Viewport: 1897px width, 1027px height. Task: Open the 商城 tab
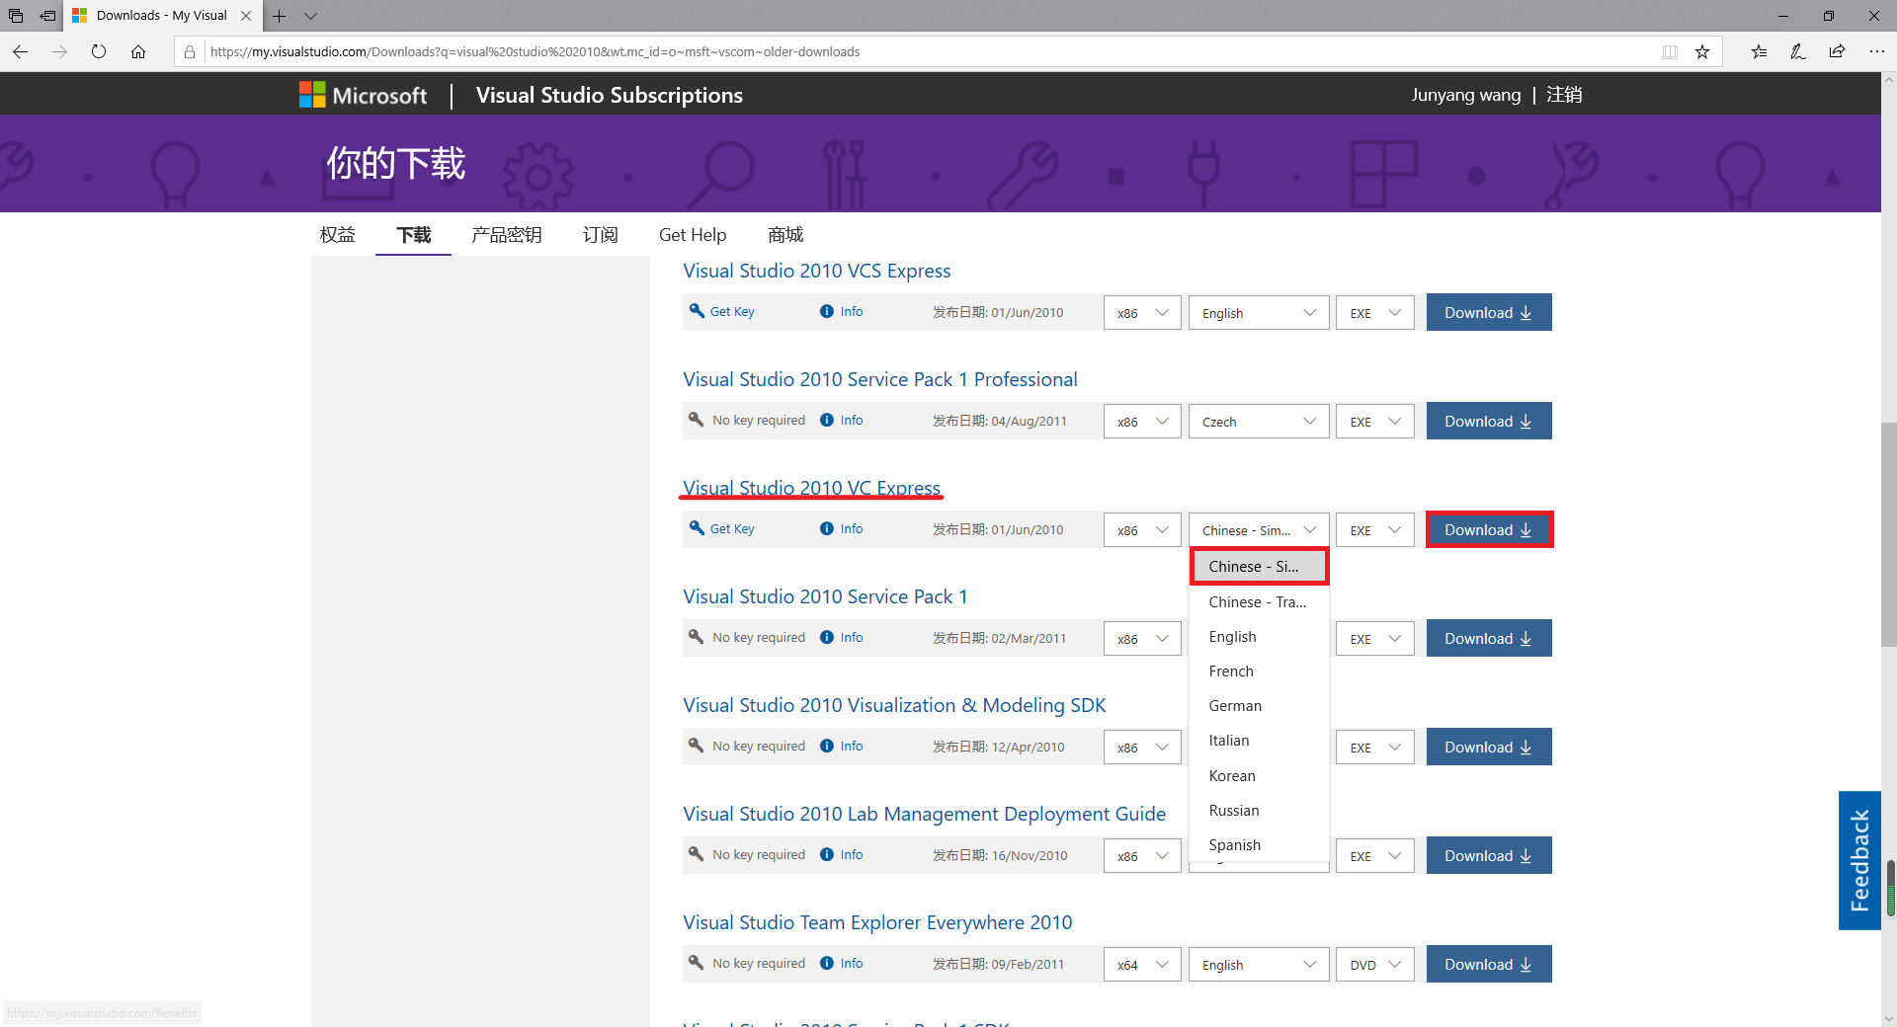(785, 235)
